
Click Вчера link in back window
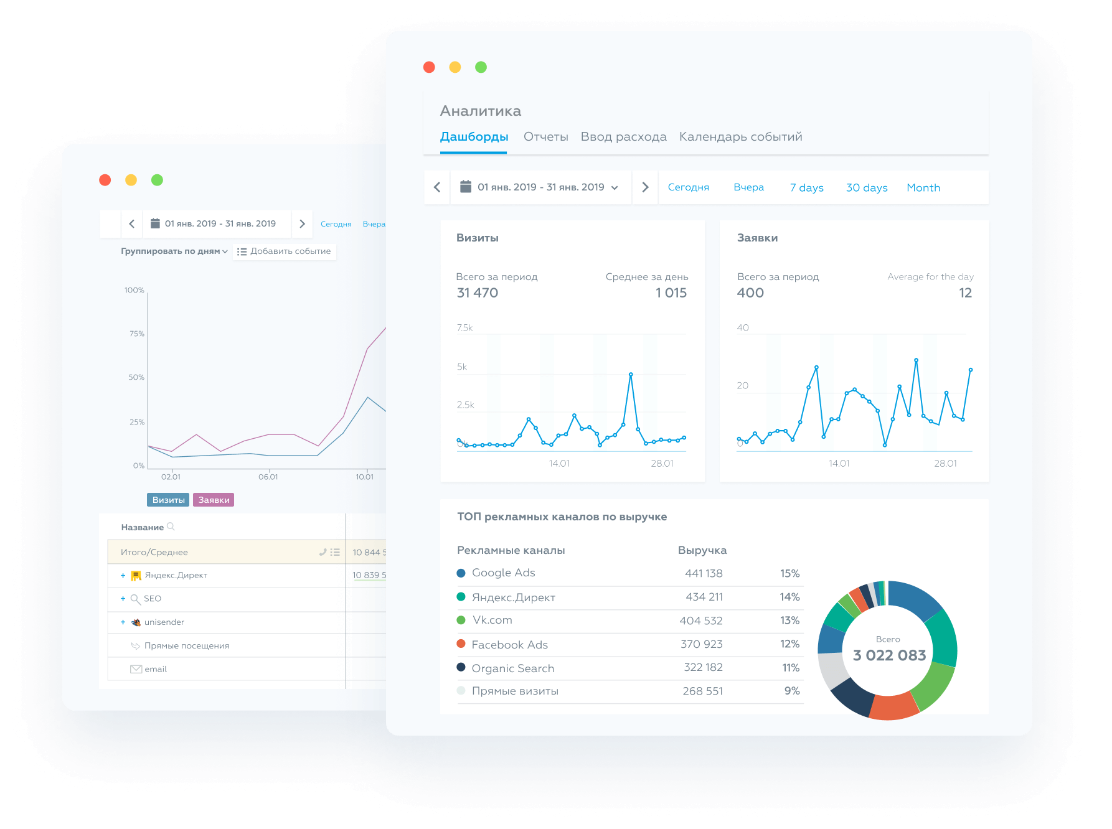(374, 224)
